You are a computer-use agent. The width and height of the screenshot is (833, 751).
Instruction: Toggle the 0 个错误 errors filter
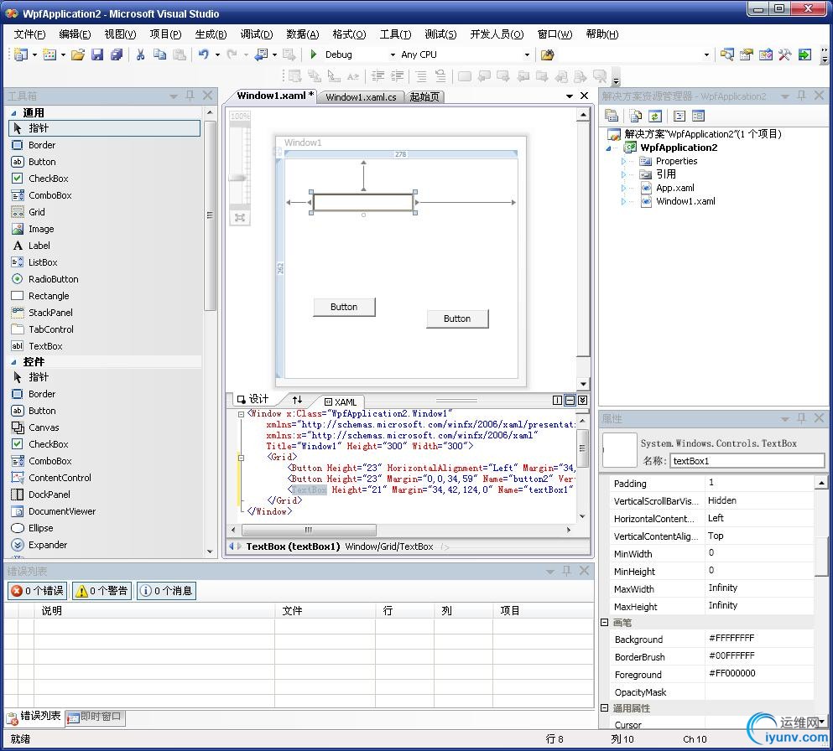click(37, 591)
